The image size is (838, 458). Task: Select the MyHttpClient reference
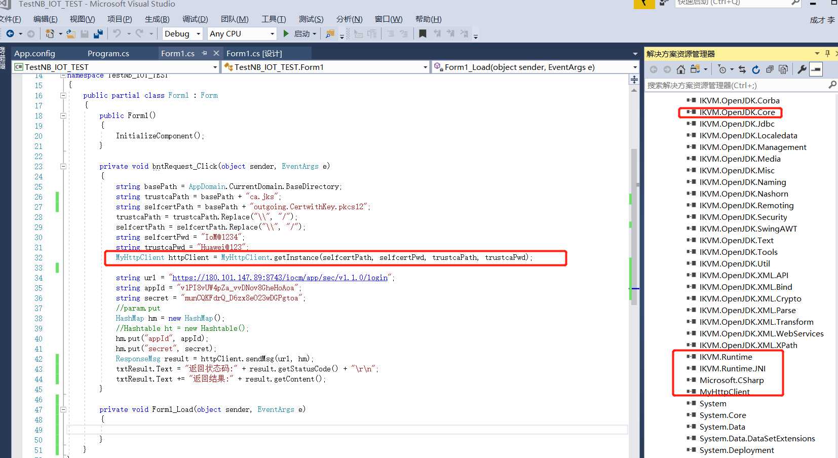pos(725,392)
